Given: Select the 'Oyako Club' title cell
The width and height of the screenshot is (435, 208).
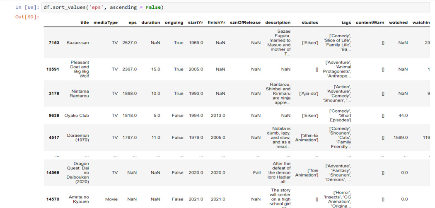Looking at the screenshot, I should tap(77, 116).
